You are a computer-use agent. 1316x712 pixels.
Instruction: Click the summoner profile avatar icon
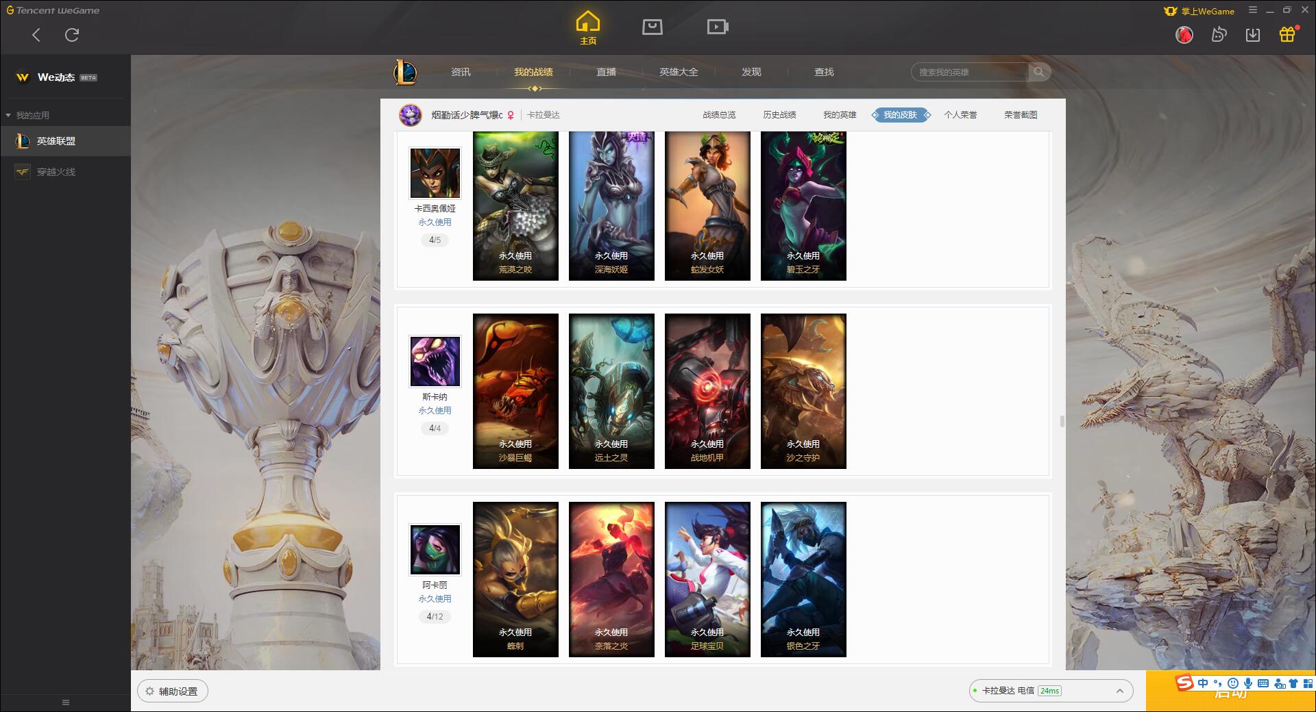tap(411, 115)
